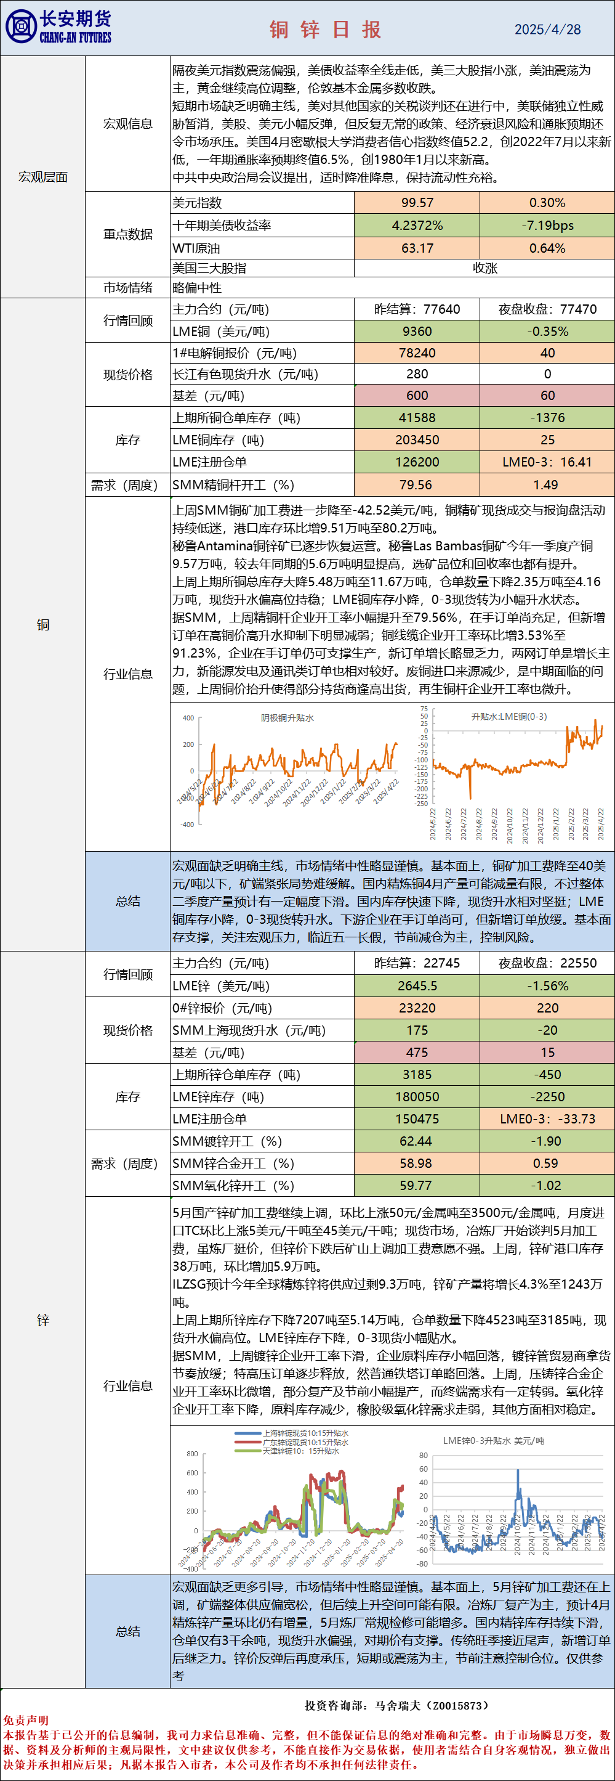The image size is (615, 1781).
Task: Click the LME0-3：16.41 cell
Action: (547, 462)
